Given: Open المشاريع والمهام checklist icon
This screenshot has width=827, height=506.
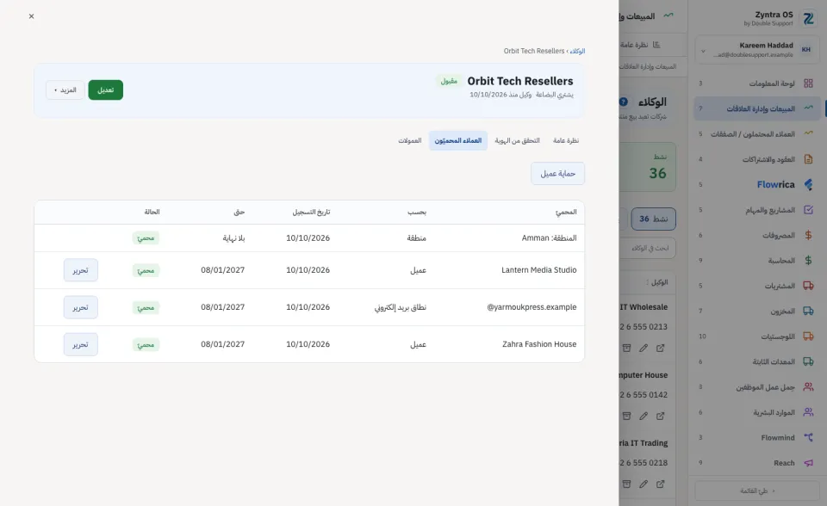Looking at the screenshot, I should [x=808, y=209].
